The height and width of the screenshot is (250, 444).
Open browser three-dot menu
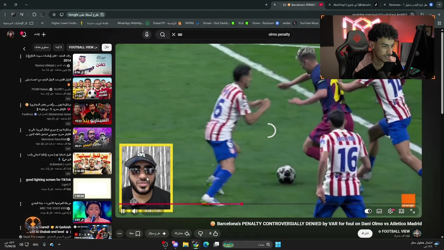(x=5, y=15)
